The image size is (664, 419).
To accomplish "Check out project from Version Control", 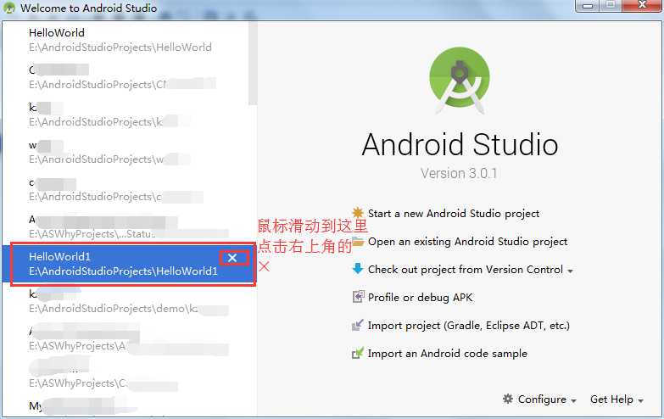I will pos(466,270).
